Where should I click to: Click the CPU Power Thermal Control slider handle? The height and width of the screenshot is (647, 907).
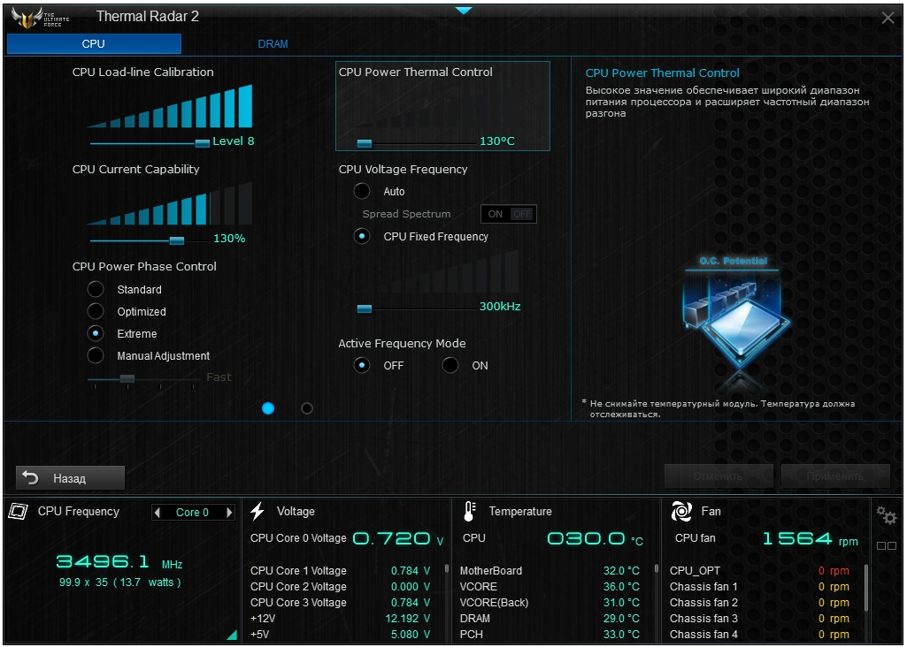365,143
